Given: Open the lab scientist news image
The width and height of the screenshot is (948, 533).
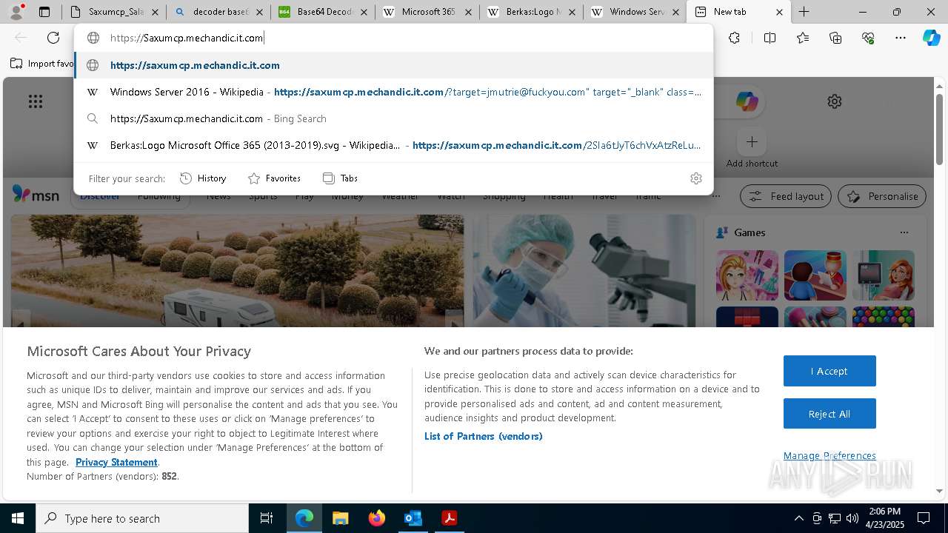Looking at the screenshot, I should pyautogui.click(x=584, y=271).
